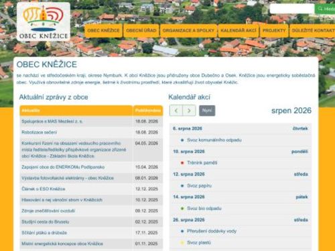Click the green search button

point(325,9)
